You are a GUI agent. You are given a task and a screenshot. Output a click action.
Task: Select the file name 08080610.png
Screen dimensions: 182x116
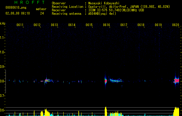[16, 8]
